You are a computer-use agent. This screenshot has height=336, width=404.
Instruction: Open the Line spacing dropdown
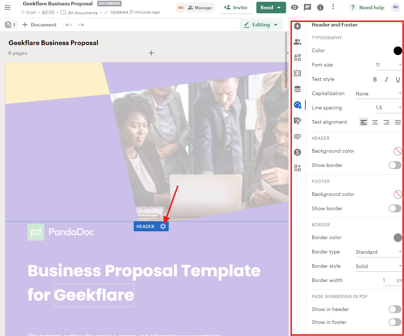[x=389, y=108]
